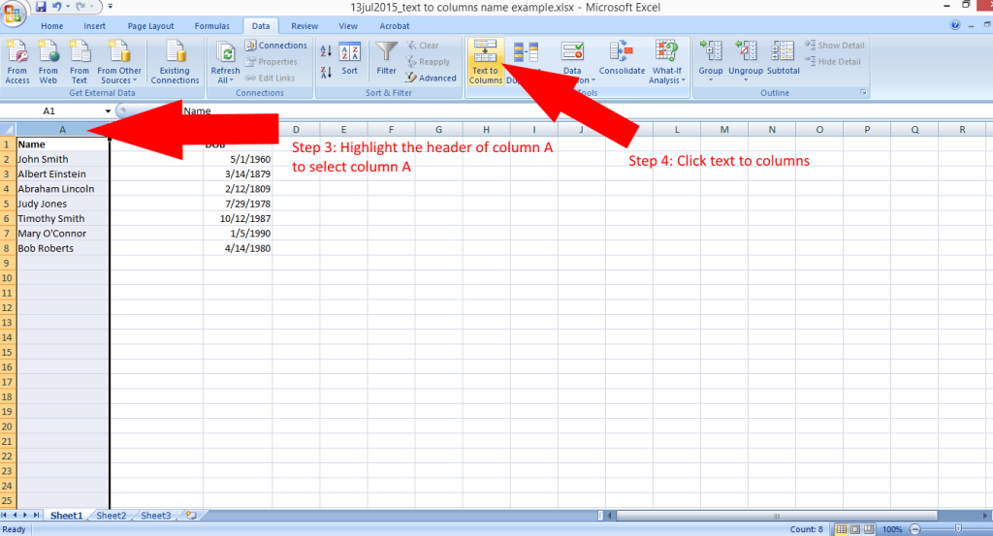Switch to the Page Layout tab
993x536 pixels.
[150, 26]
